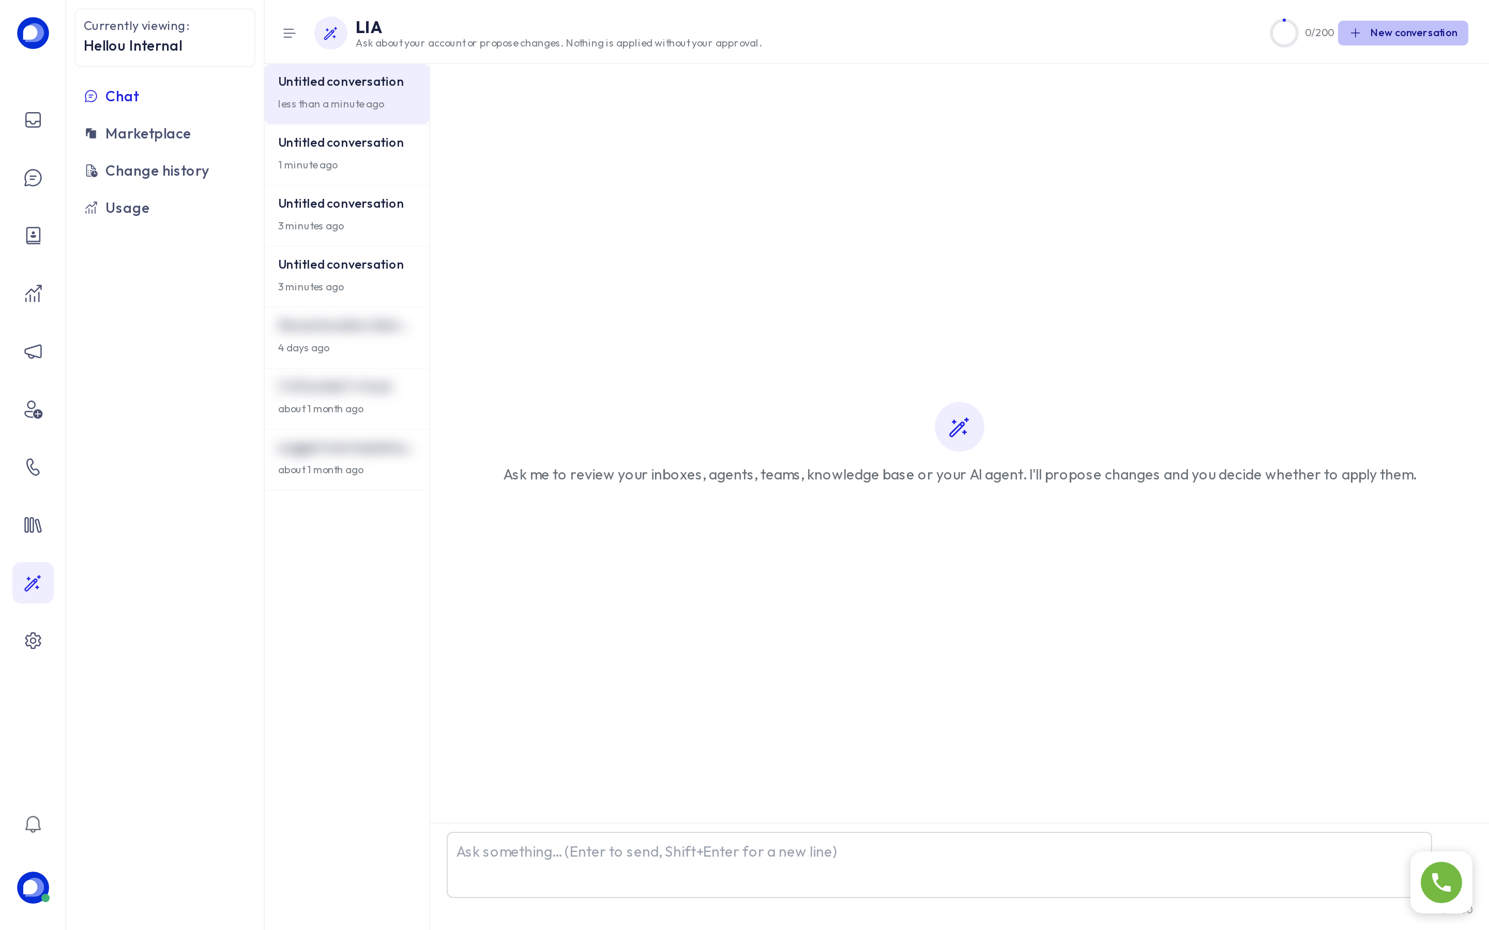1489x930 pixels.
Task: Click the 0/200 usage progress ring
Action: point(1284,33)
